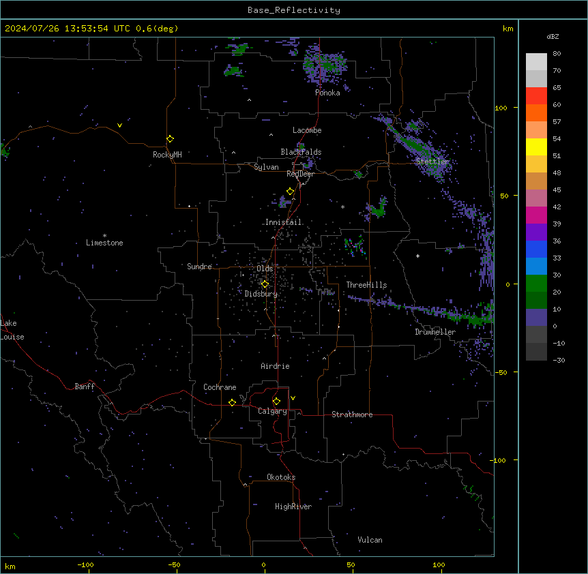Click the yellow V marker northeast of Calgary

coord(293,398)
